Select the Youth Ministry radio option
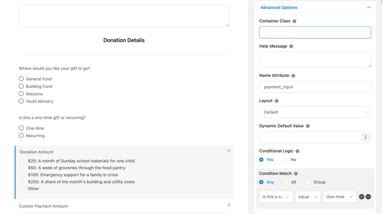This screenshot has width=382, height=214. coord(21,101)
